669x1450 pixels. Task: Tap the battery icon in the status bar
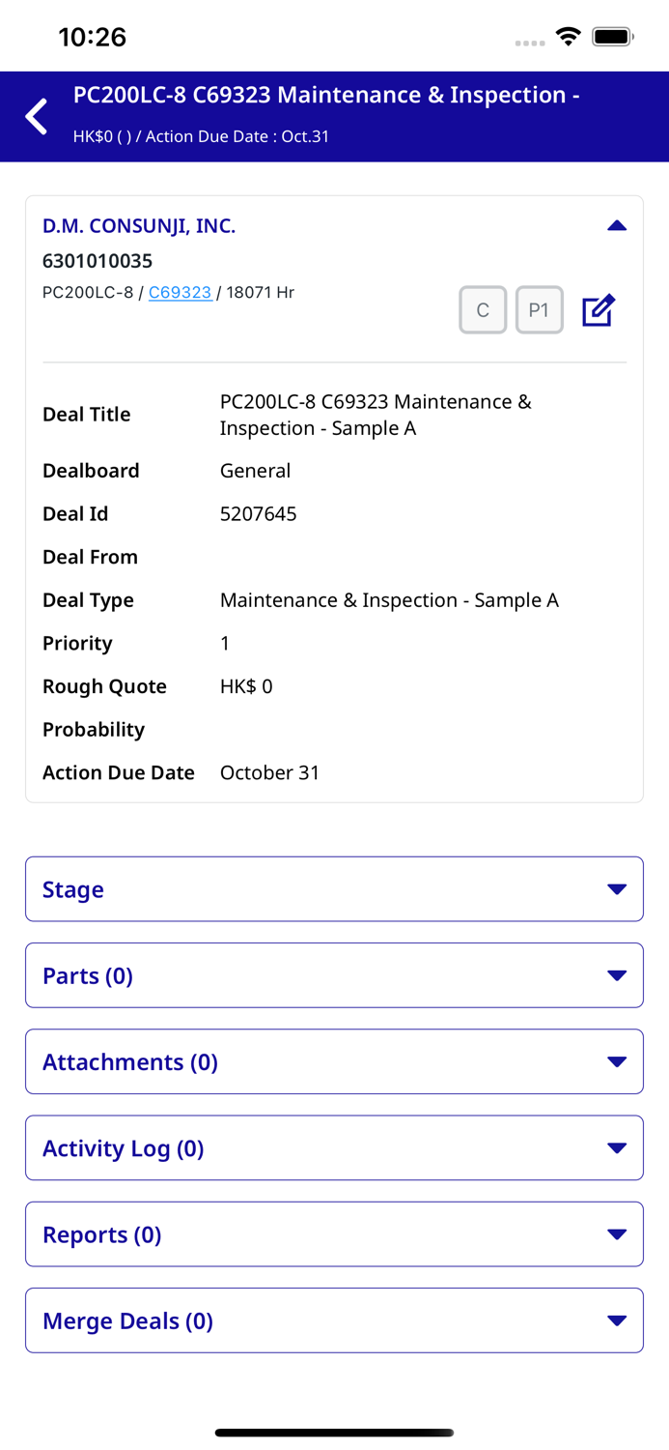click(612, 36)
